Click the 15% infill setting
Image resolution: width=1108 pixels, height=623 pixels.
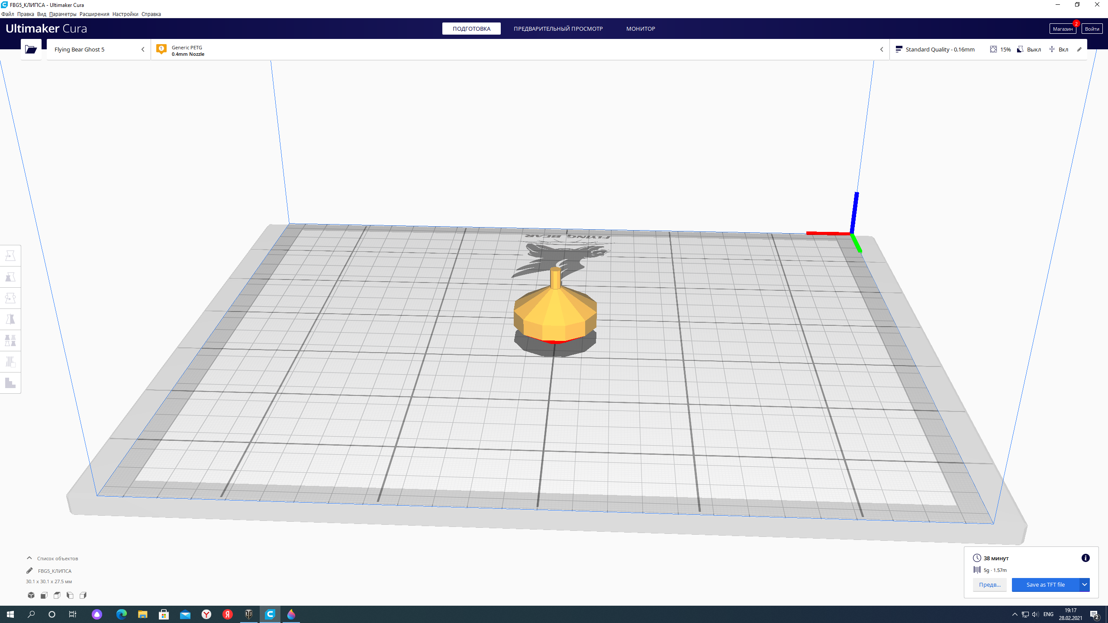[1000, 49]
